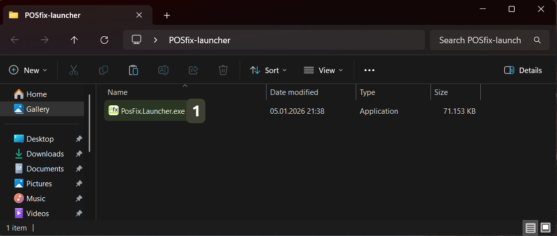This screenshot has height=236, width=557.
Task: Open a new tab with plus button
Action: (167, 15)
